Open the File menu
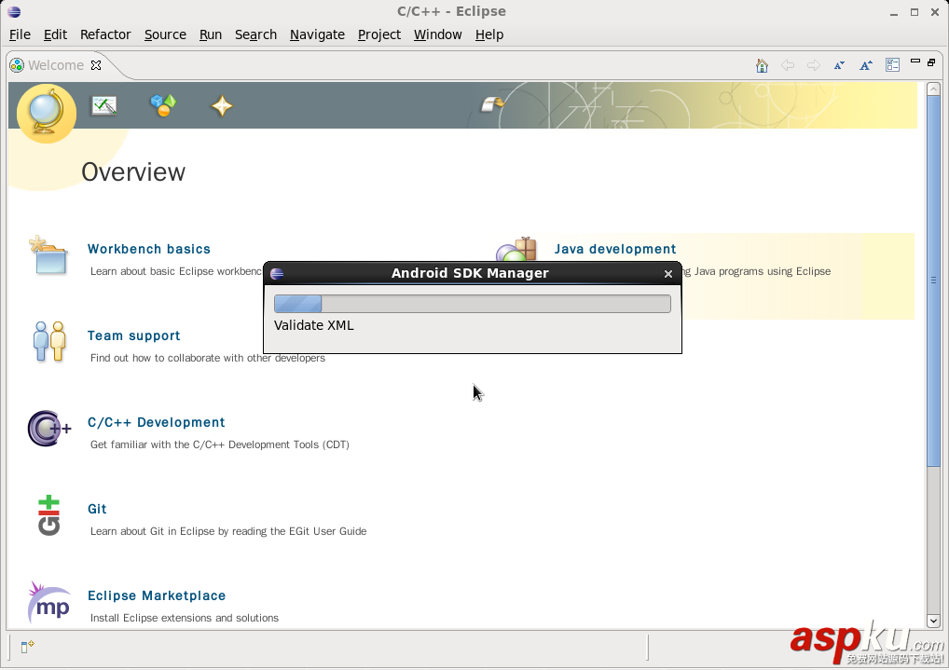 tap(19, 34)
